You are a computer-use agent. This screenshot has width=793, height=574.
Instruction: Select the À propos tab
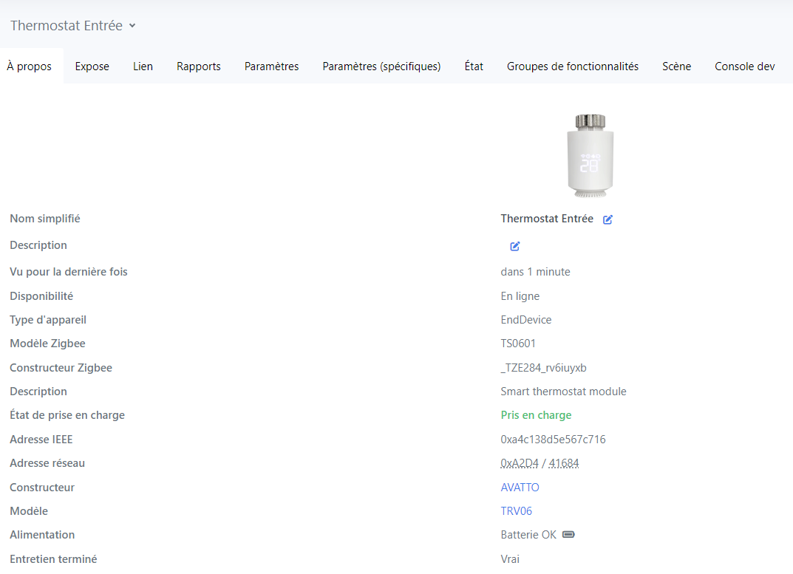[30, 66]
